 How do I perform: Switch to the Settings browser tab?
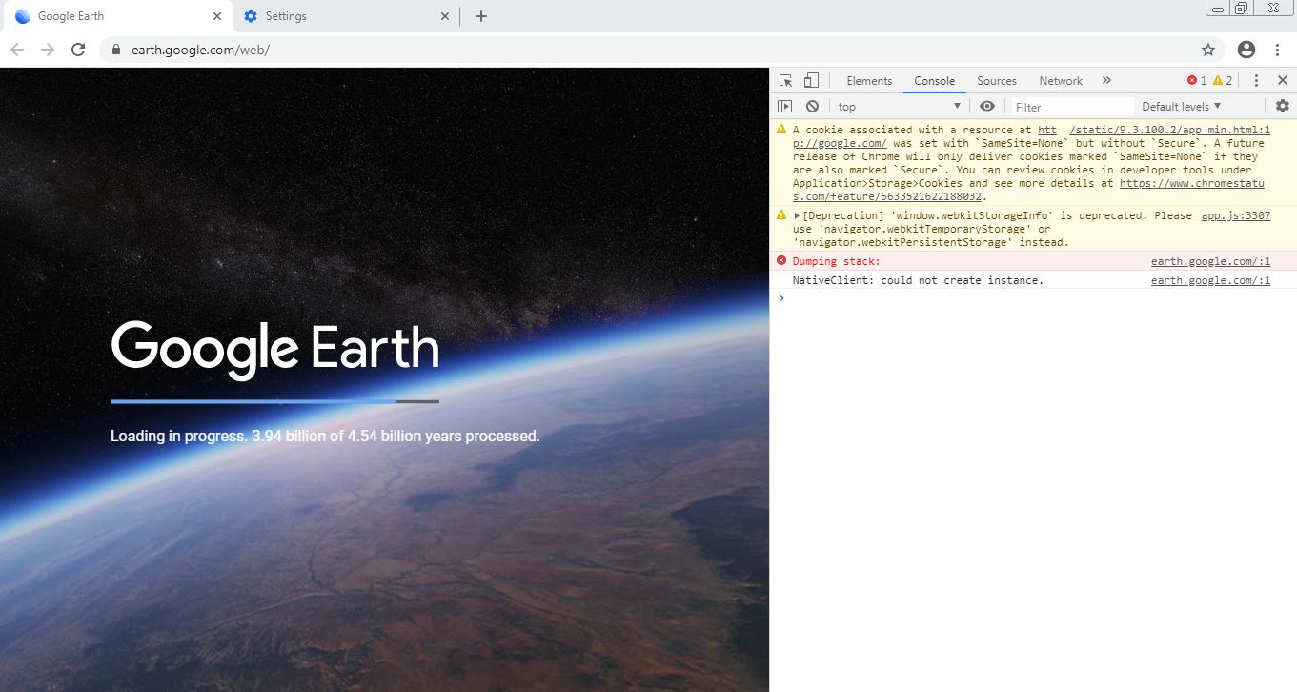click(345, 16)
